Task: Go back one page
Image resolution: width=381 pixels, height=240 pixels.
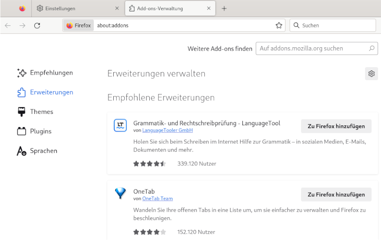Action: click(8, 25)
